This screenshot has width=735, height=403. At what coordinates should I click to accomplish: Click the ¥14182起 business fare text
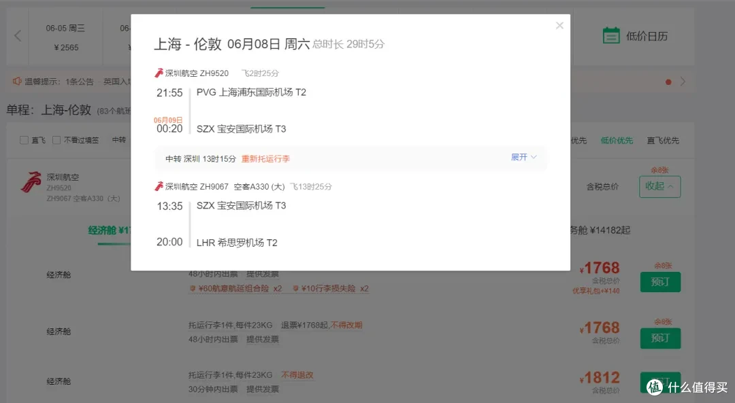[x=610, y=230]
